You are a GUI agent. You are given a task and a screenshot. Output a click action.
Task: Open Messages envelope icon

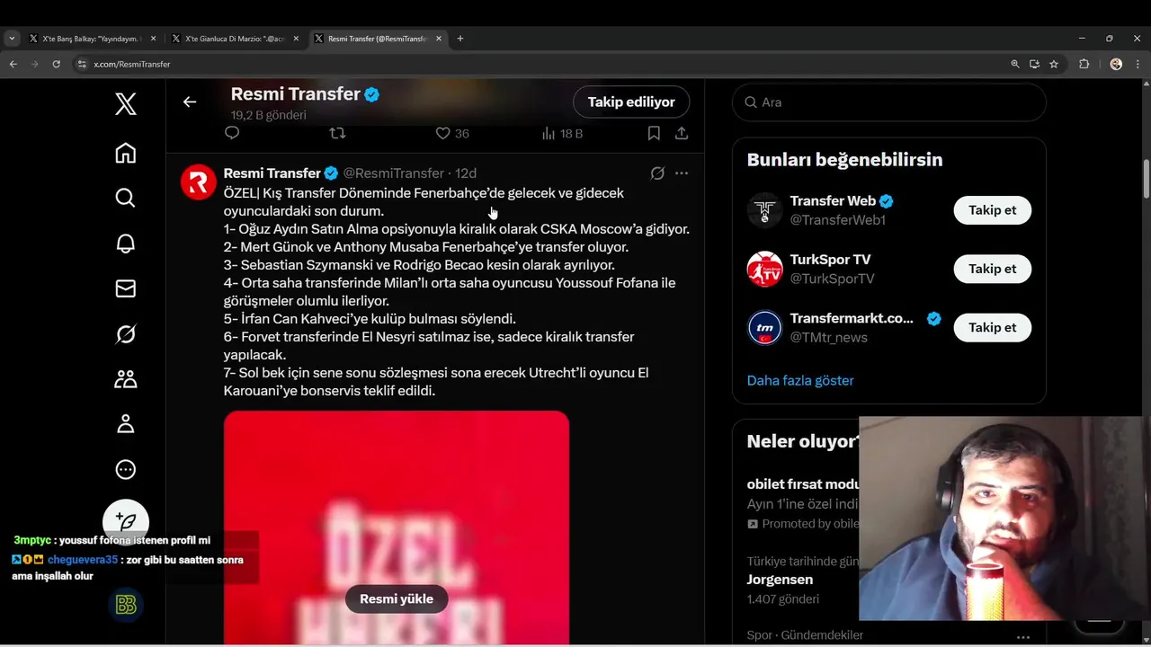point(126,288)
